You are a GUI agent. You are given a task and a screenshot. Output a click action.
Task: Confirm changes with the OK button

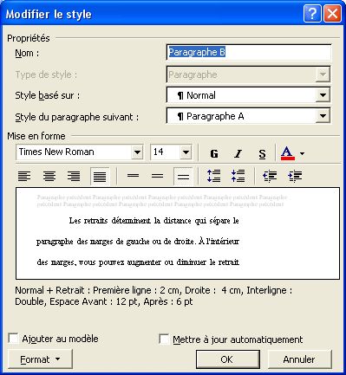coord(227,359)
